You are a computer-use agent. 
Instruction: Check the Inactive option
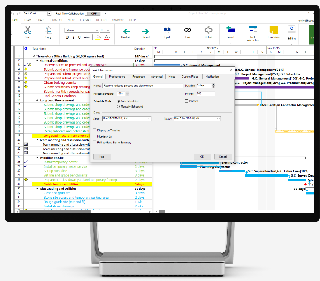pos(186,101)
